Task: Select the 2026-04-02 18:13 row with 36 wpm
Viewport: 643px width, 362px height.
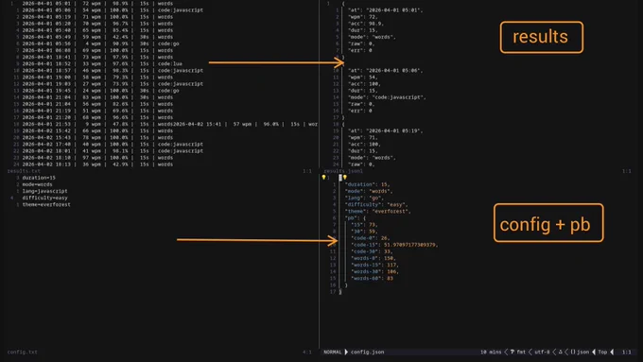Action: tap(97, 164)
